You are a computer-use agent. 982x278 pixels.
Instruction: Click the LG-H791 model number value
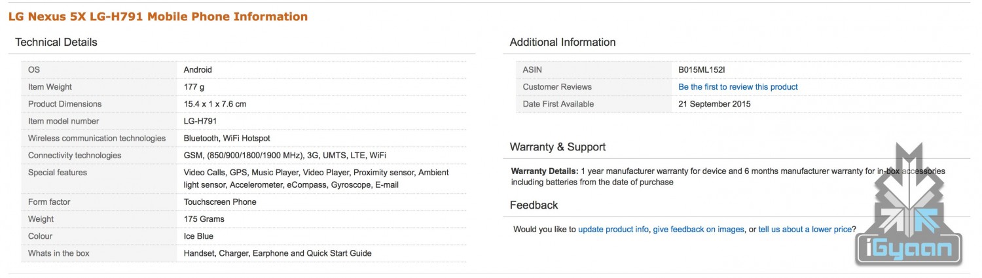(200, 121)
